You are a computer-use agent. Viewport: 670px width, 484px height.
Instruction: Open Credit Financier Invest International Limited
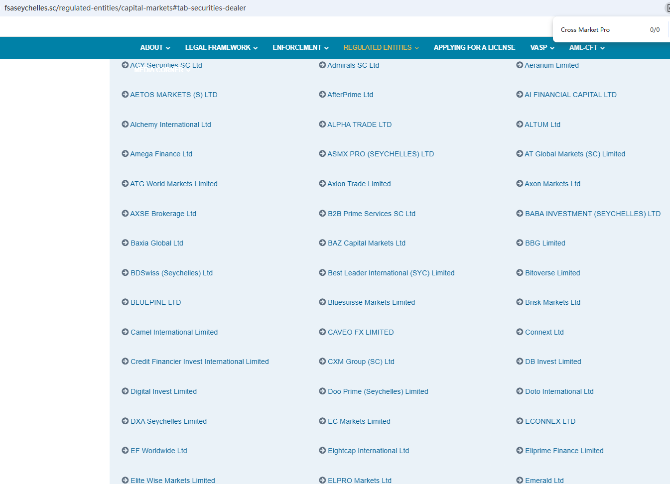[x=199, y=362]
